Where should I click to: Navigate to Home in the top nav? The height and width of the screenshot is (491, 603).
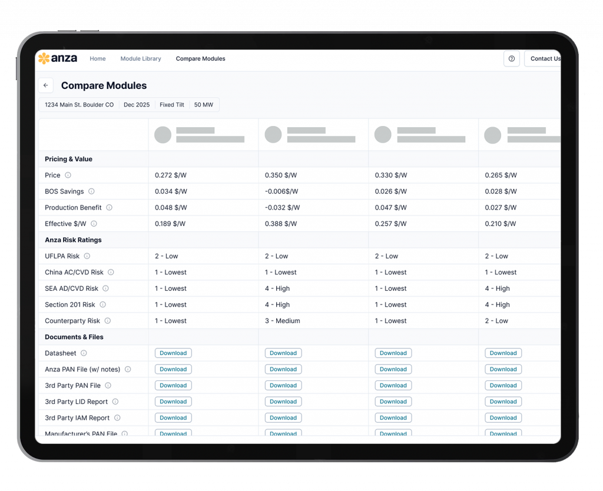point(98,58)
